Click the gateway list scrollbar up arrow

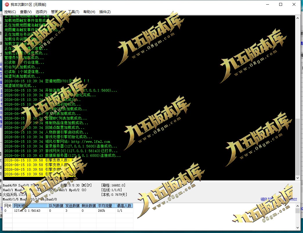coord(297,206)
